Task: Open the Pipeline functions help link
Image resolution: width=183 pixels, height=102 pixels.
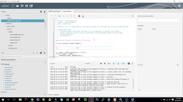Action: point(9,89)
